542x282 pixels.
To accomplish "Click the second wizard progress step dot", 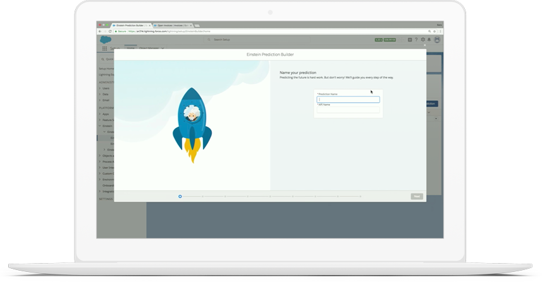I will [x=202, y=196].
